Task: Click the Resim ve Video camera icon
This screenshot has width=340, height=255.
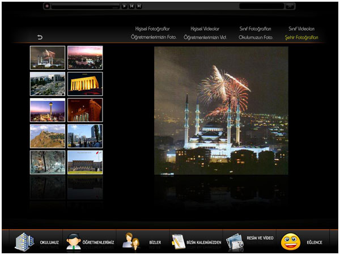Action: [x=235, y=242]
